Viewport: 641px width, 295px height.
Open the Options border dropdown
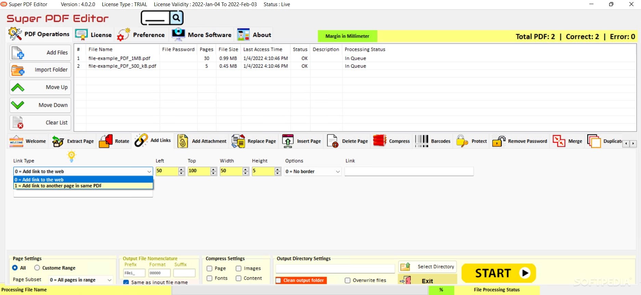tap(313, 171)
